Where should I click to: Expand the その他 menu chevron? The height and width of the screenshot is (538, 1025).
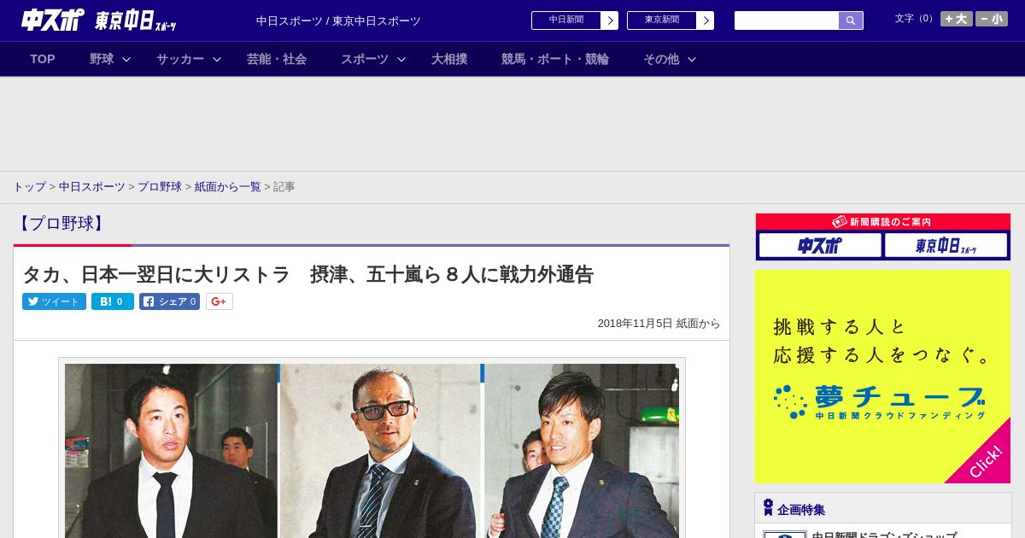(692, 59)
